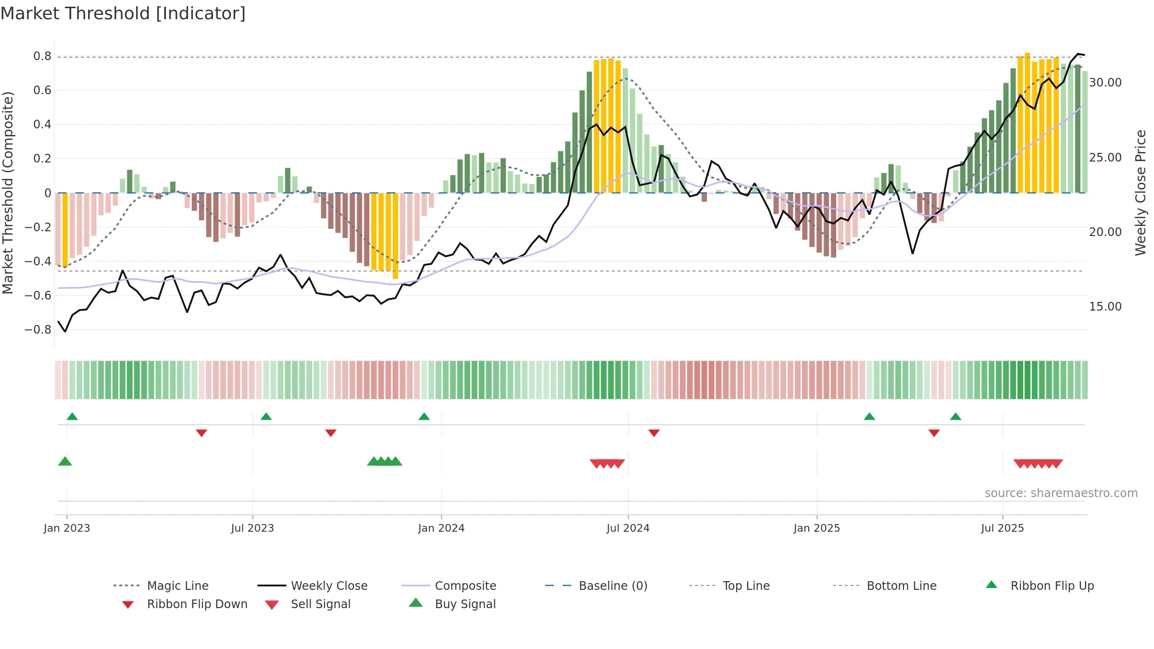The image size is (1154, 649).
Task: Click the Jan 2025 x-axis label
Action: (817, 528)
